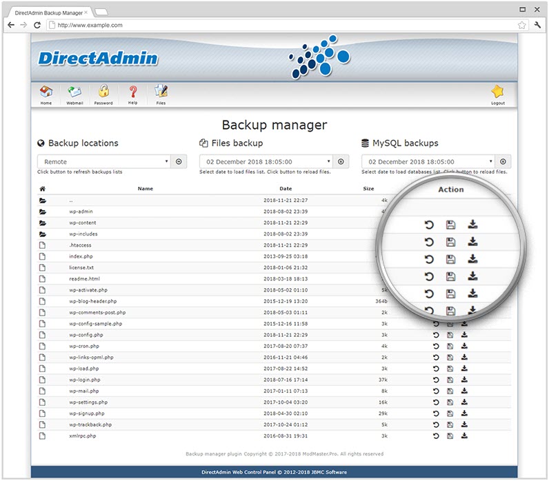Select the DirectAdmin Backup Manager browser tab
This screenshot has width=549, height=481.
tap(51, 12)
